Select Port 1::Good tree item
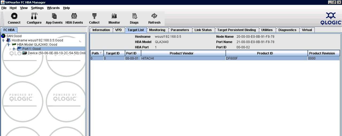This screenshot has width=342, height=136. pos(32,49)
